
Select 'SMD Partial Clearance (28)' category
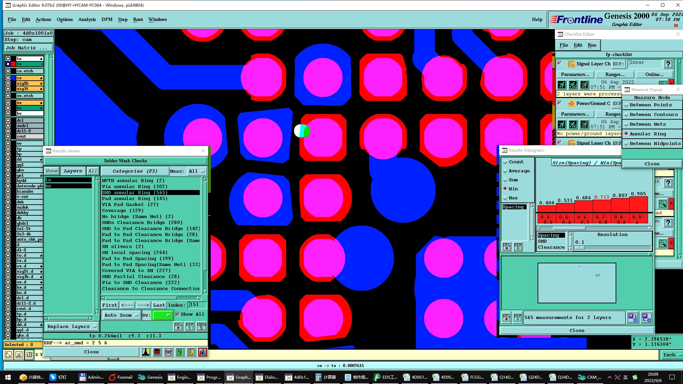coord(141,276)
